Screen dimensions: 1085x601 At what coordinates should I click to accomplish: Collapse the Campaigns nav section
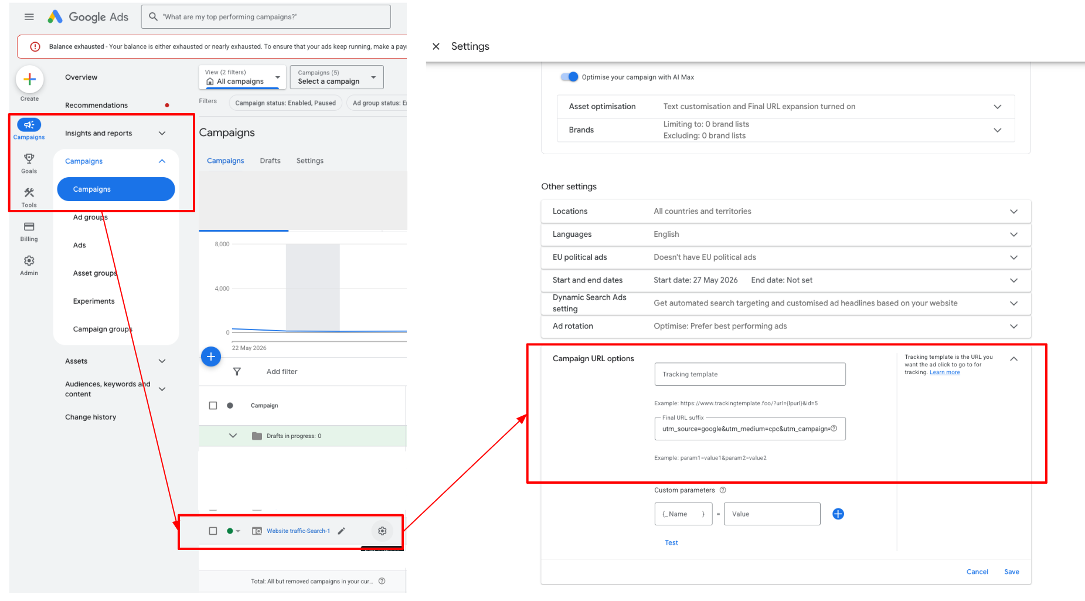point(162,161)
